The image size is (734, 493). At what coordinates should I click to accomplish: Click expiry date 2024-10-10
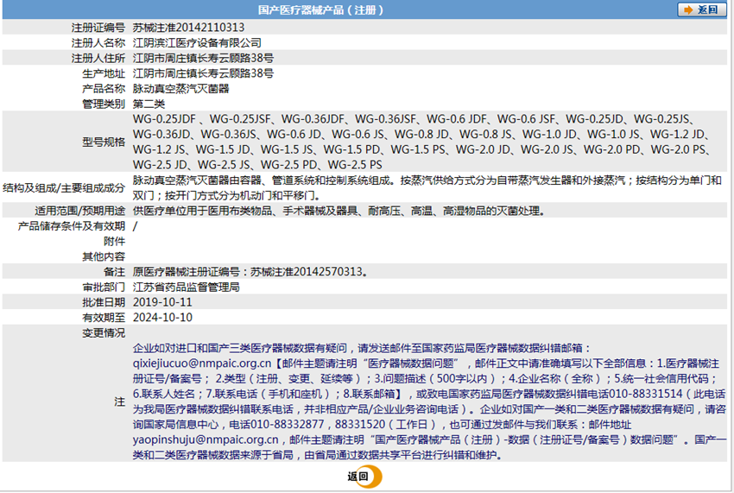click(x=162, y=318)
